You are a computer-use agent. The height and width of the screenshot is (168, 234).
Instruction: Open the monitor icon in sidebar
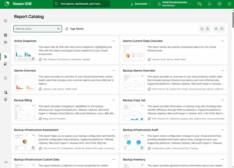point(6,100)
